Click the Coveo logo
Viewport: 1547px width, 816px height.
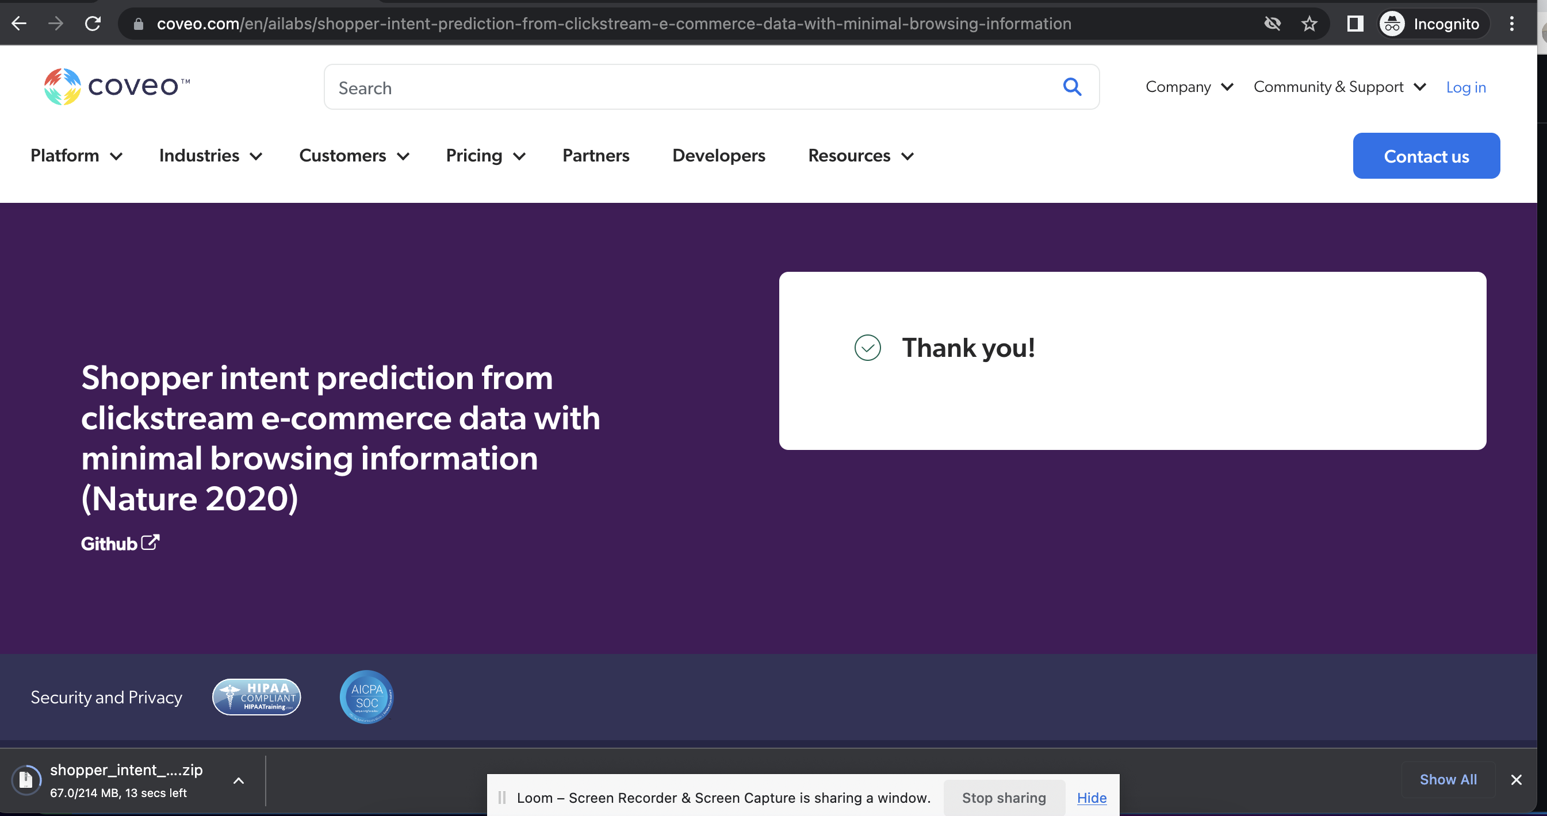coord(117,86)
